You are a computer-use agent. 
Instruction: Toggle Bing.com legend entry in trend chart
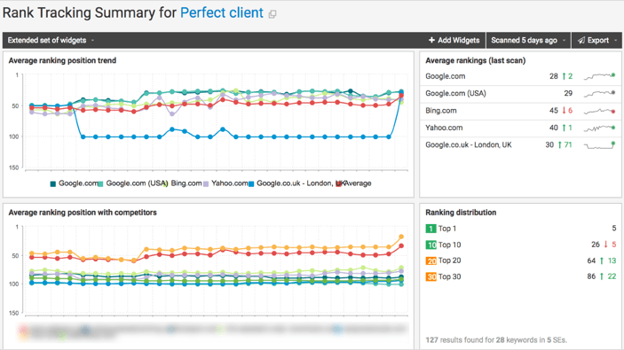pyautogui.click(x=184, y=183)
